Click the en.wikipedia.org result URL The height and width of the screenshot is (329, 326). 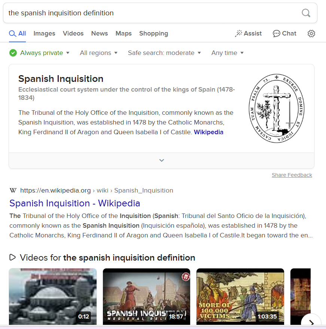click(x=97, y=190)
